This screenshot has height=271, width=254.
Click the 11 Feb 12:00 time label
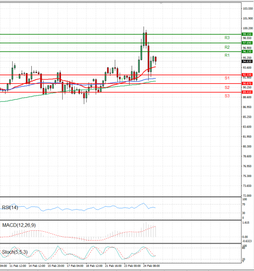click(x=18, y=266)
